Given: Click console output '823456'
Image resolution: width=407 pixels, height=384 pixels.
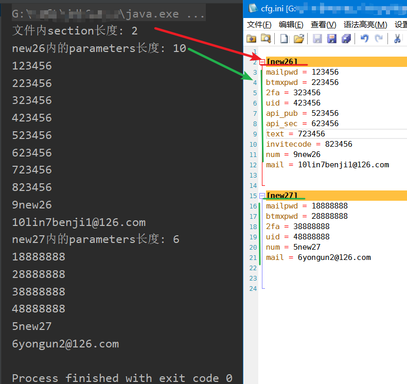Looking at the screenshot, I should click(32, 187).
